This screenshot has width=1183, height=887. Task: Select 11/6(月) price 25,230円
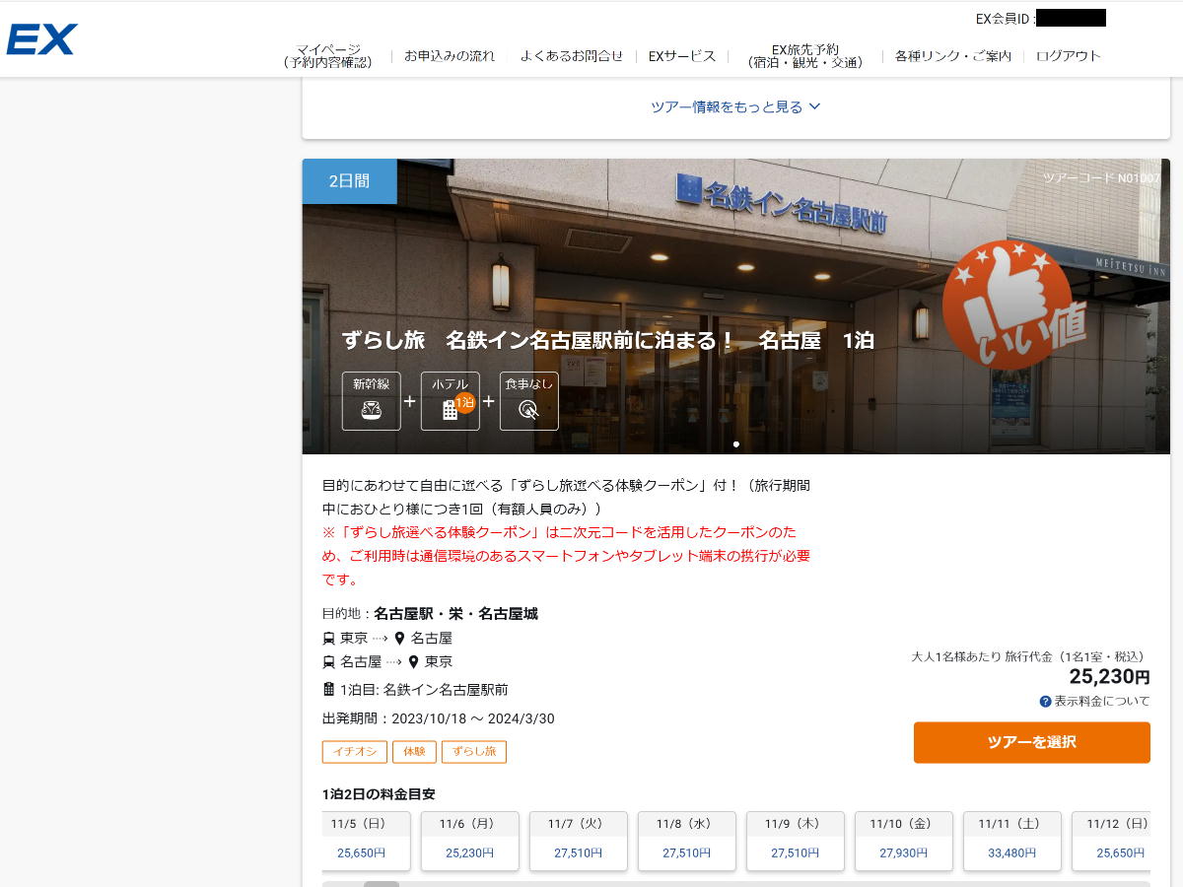click(470, 841)
